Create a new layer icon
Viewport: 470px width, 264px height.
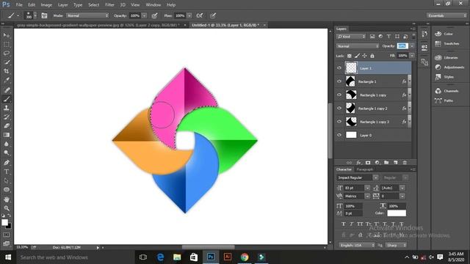(x=395, y=163)
